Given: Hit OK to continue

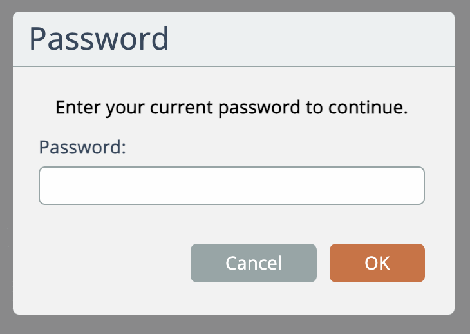Looking at the screenshot, I should [x=377, y=263].
